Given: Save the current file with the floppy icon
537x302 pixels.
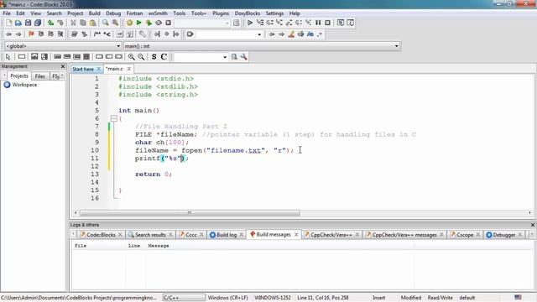Looking at the screenshot, I should pyautogui.click(x=28, y=23).
